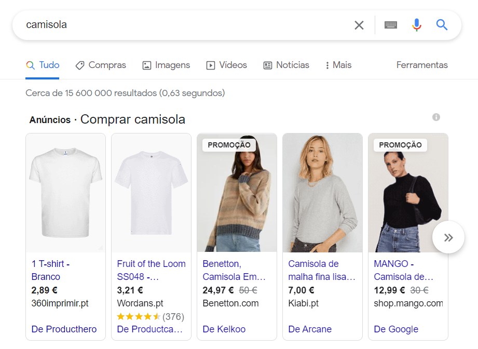478x349 pixels.
Task: Click the blue magnifying glass search icon
Action: 442,25
